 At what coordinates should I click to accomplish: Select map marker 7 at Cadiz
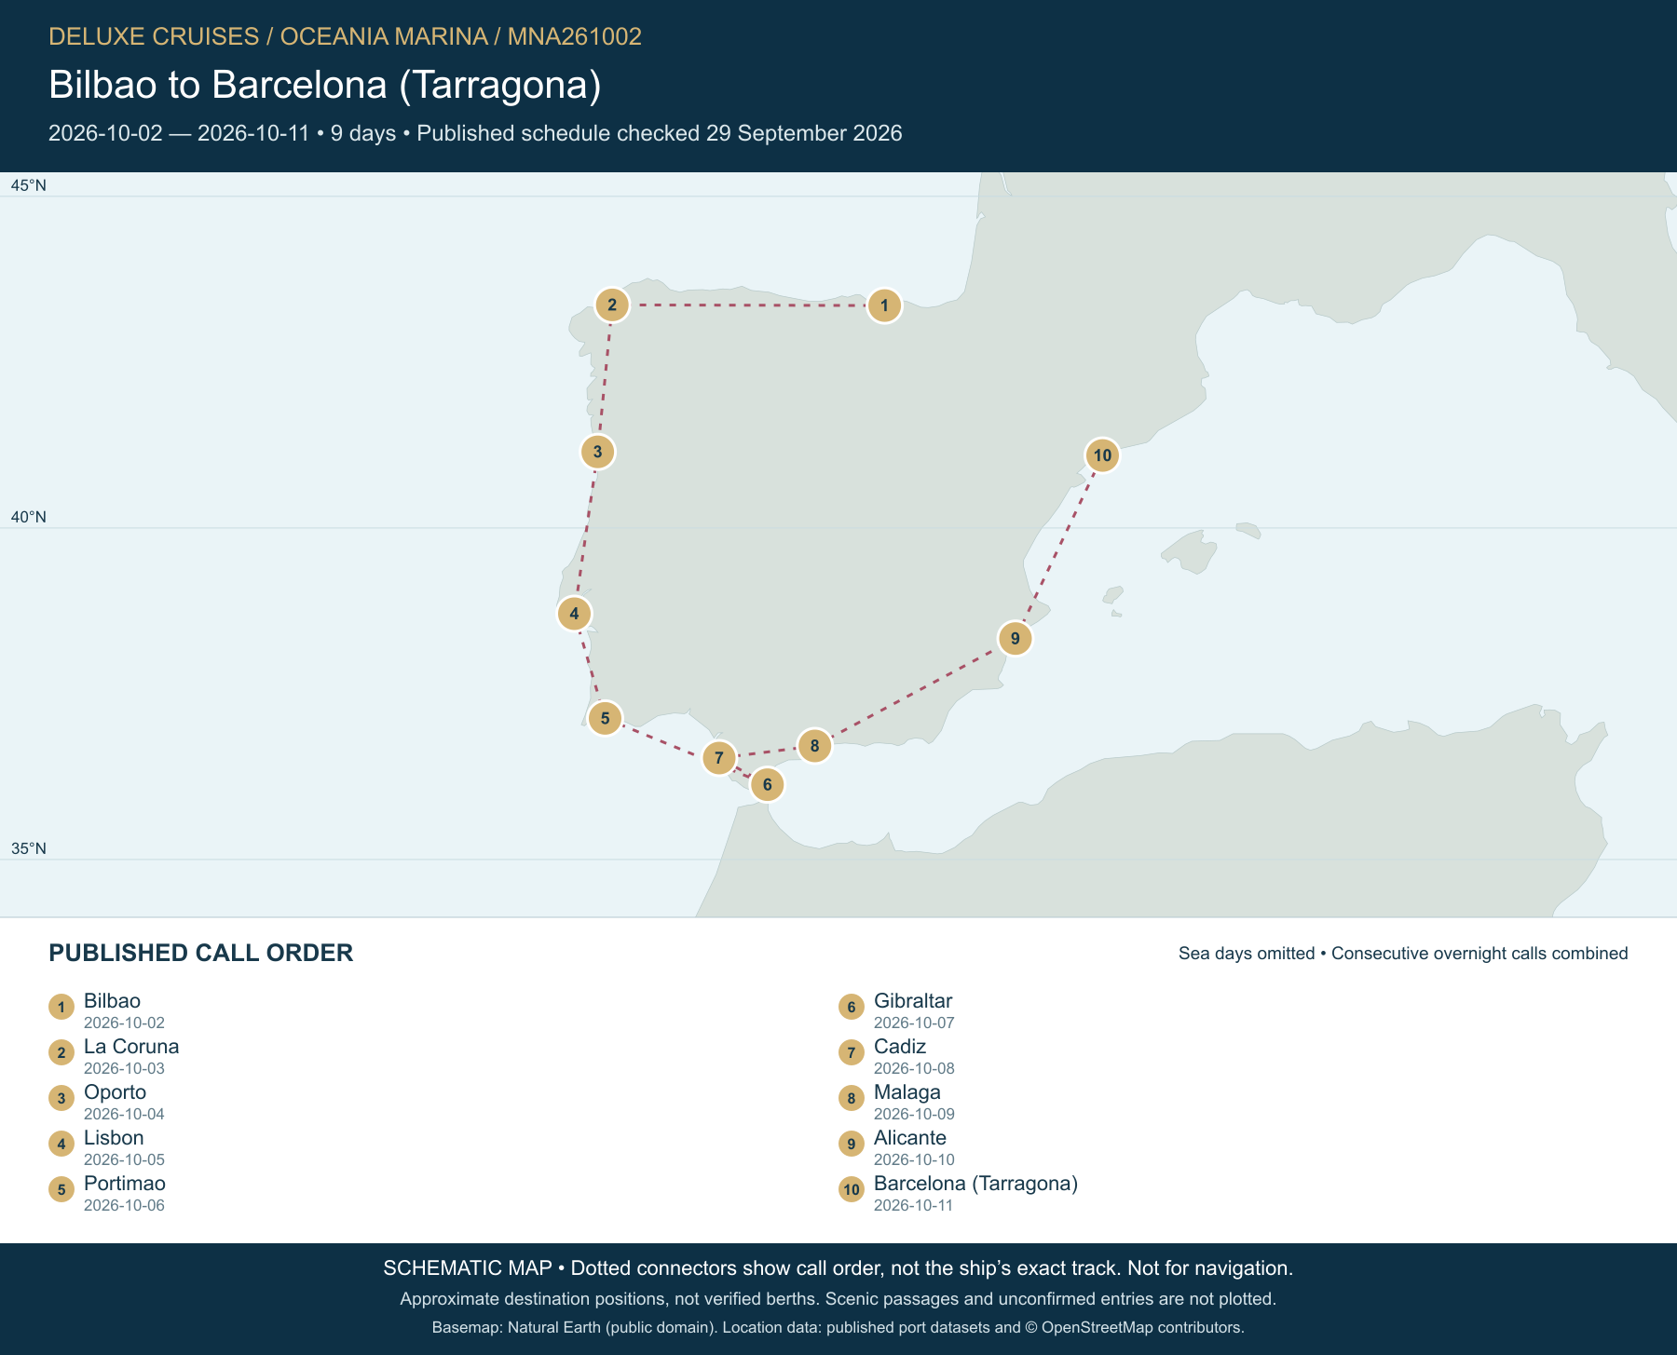click(x=719, y=758)
